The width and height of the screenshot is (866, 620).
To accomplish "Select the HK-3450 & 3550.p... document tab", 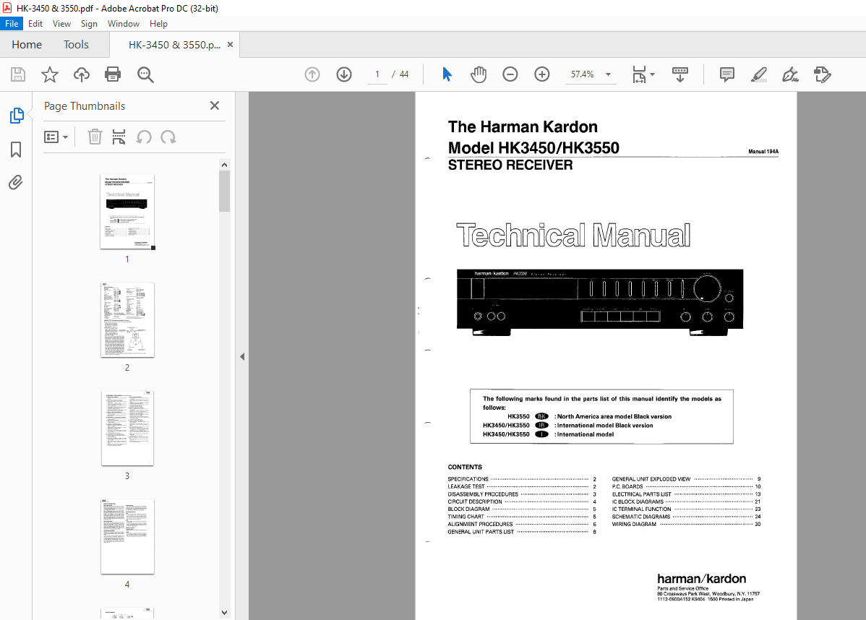I will pos(174,45).
